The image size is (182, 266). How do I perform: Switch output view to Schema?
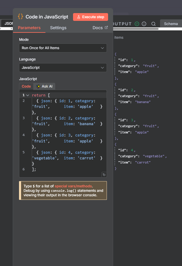[x=171, y=24]
